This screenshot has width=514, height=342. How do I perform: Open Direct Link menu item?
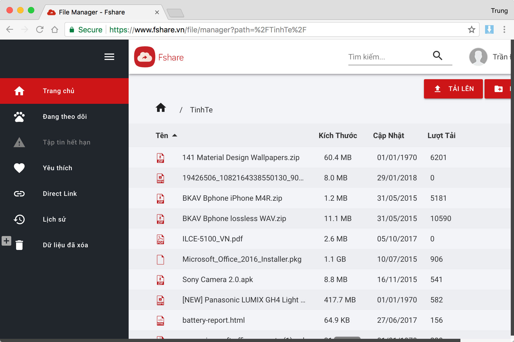pyautogui.click(x=64, y=194)
